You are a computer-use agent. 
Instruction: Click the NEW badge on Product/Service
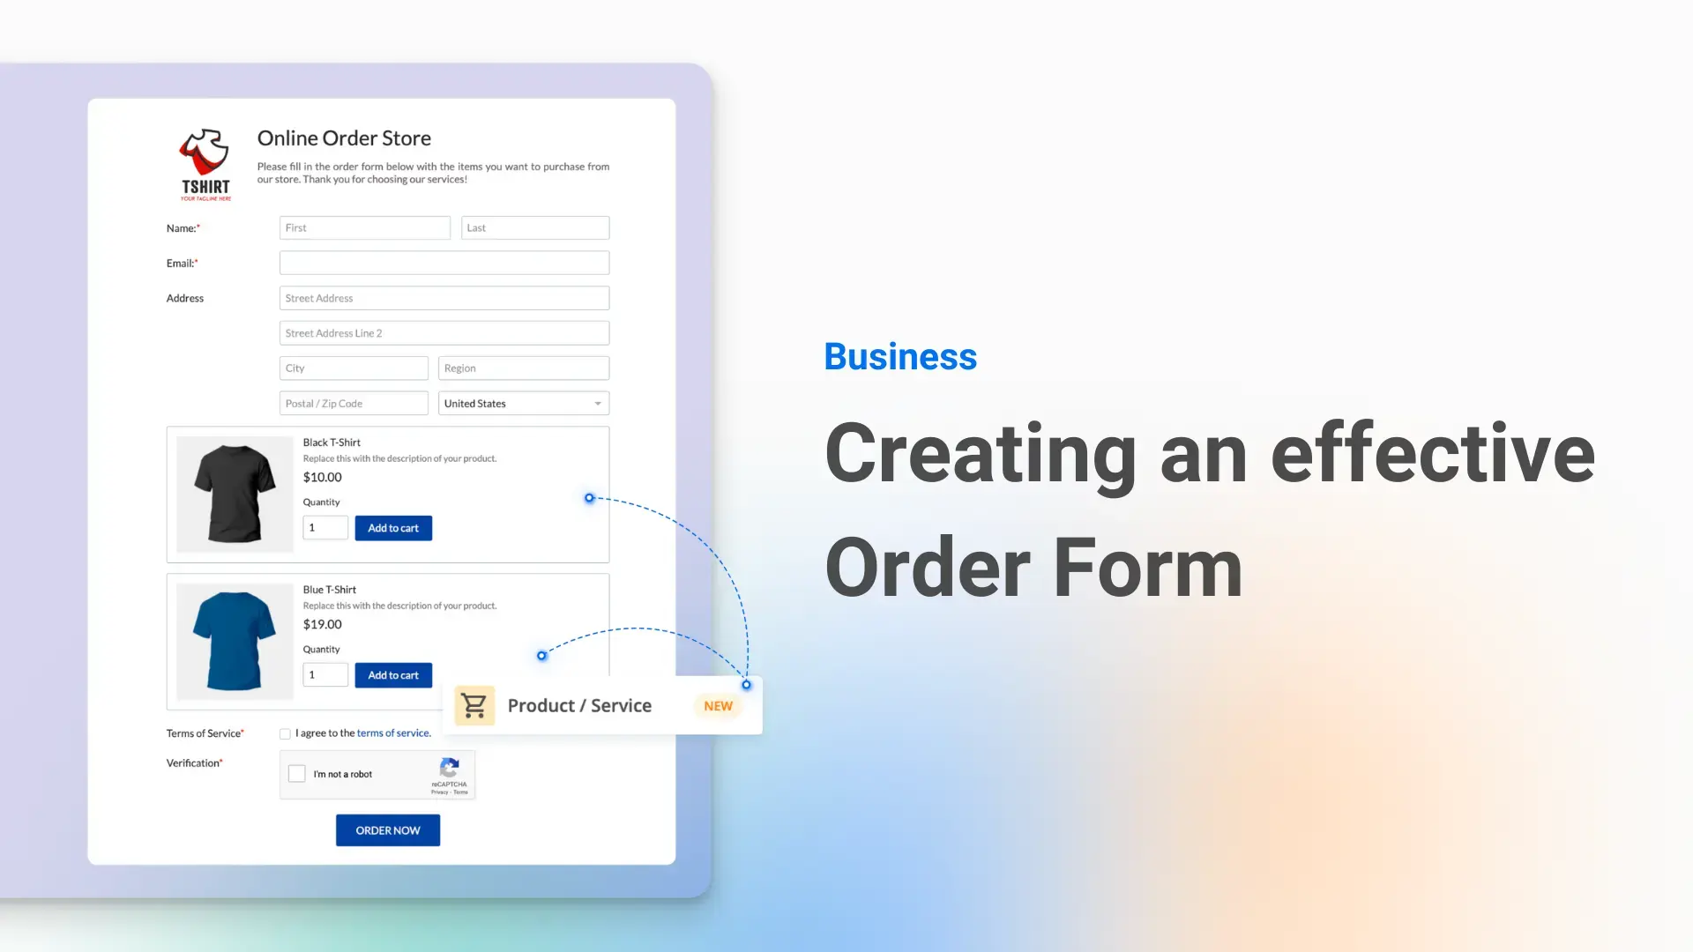[x=718, y=705]
